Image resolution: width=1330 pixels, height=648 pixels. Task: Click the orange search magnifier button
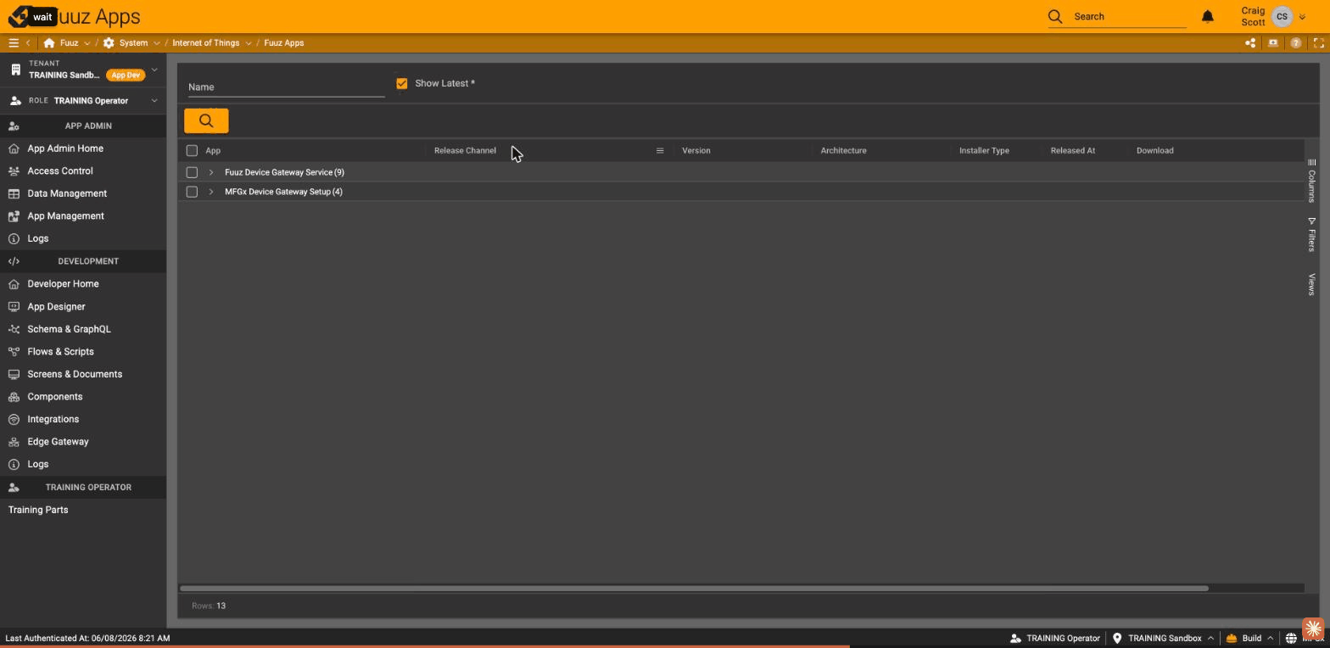[x=206, y=121]
